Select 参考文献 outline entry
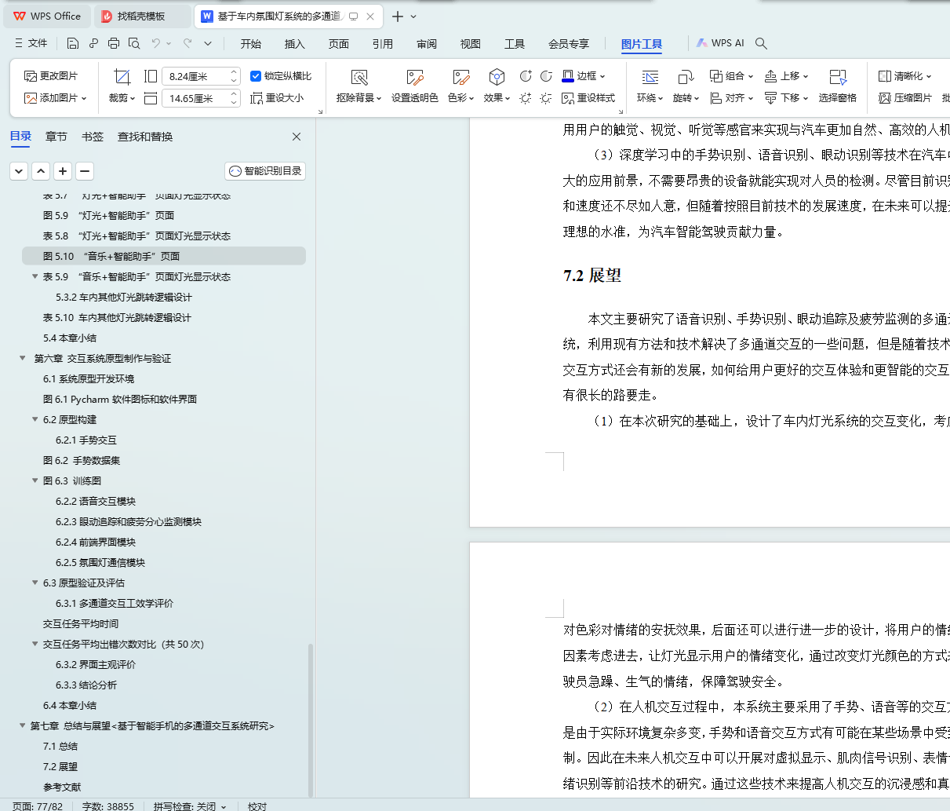This screenshot has width=950, height=811. [x=62, y=787]
